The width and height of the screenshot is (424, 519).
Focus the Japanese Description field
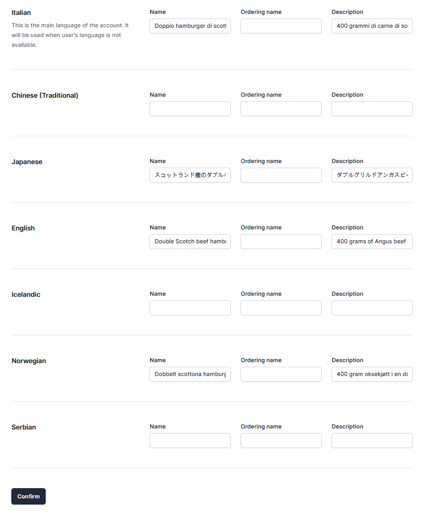point(372,175)
